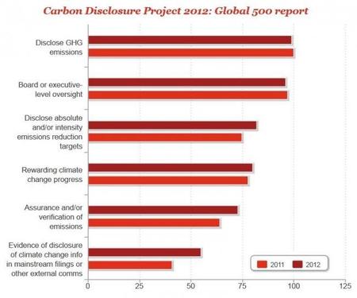
Task: Click the 2012 bar for Rewarding climate change progress
Action: pos(171,168)
